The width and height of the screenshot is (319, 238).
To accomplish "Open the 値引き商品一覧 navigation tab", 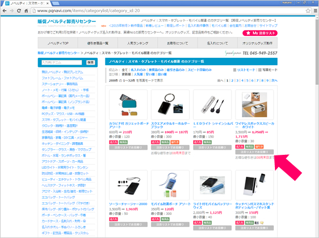I will [98, 43].
